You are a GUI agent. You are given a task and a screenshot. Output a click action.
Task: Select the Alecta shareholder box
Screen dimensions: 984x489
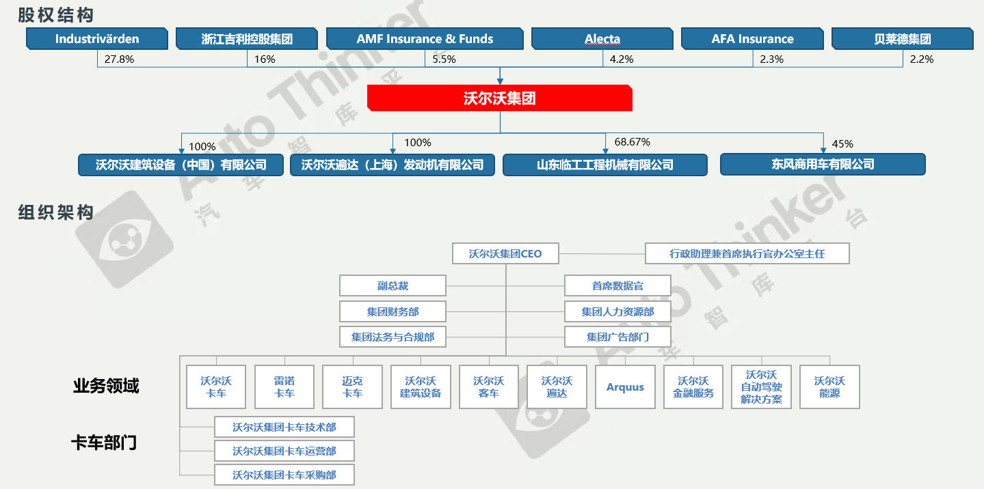point(602,39)
